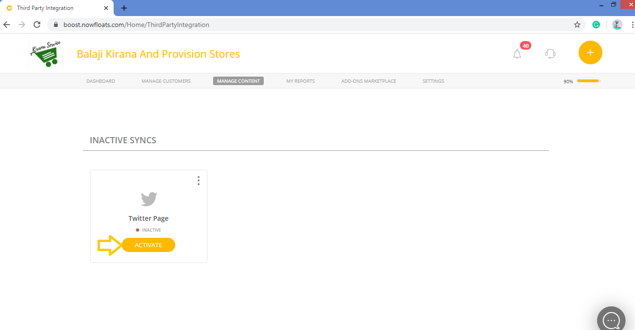Go to the Dashboard menu
Viewport: 635px width, 330px height.
coord(100,81)
